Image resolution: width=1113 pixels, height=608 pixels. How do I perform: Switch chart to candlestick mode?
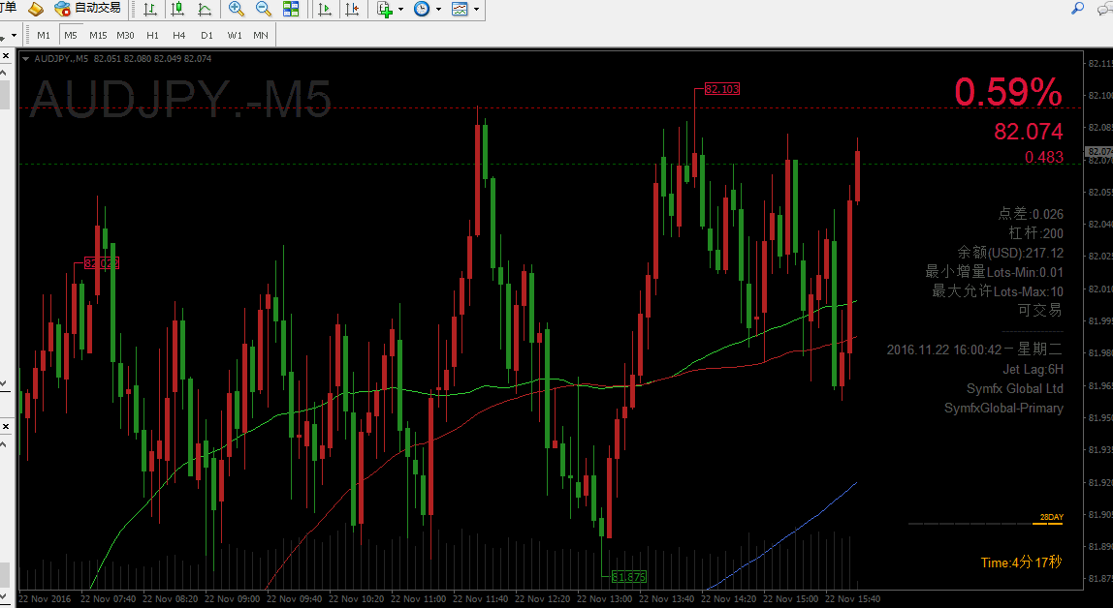coord(177,10)
